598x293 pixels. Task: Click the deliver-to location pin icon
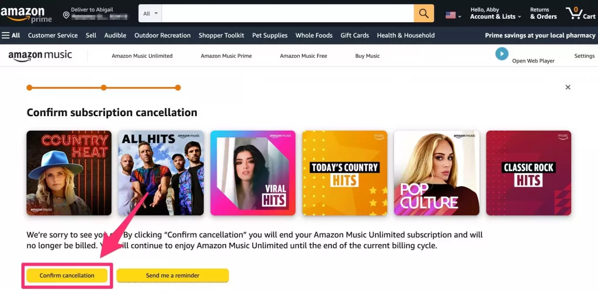coord(66,15)
